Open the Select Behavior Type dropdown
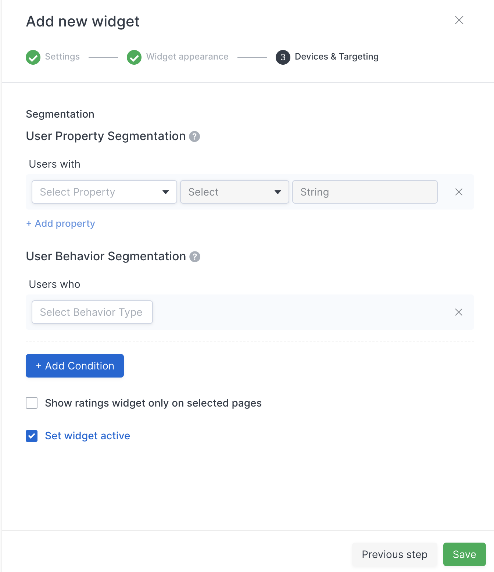The image size is (494, 572). pyautogui.click(x=92, y=312)
